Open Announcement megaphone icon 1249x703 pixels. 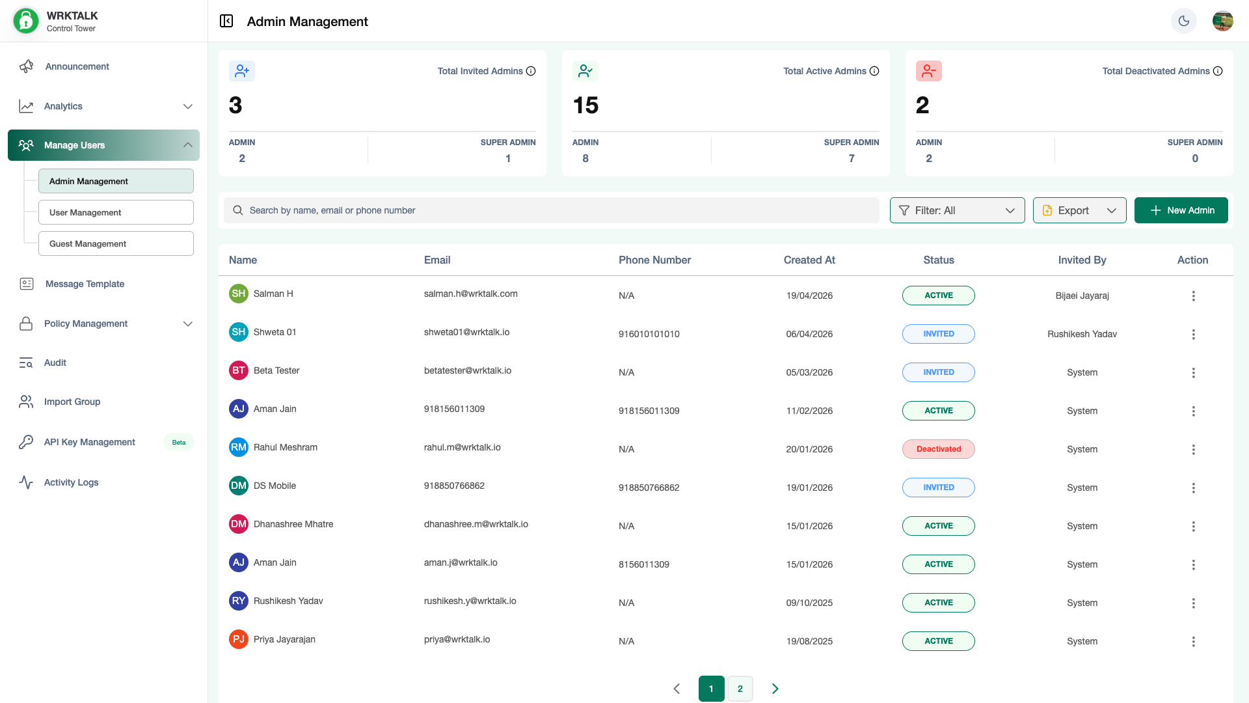(x=26, y=66)
